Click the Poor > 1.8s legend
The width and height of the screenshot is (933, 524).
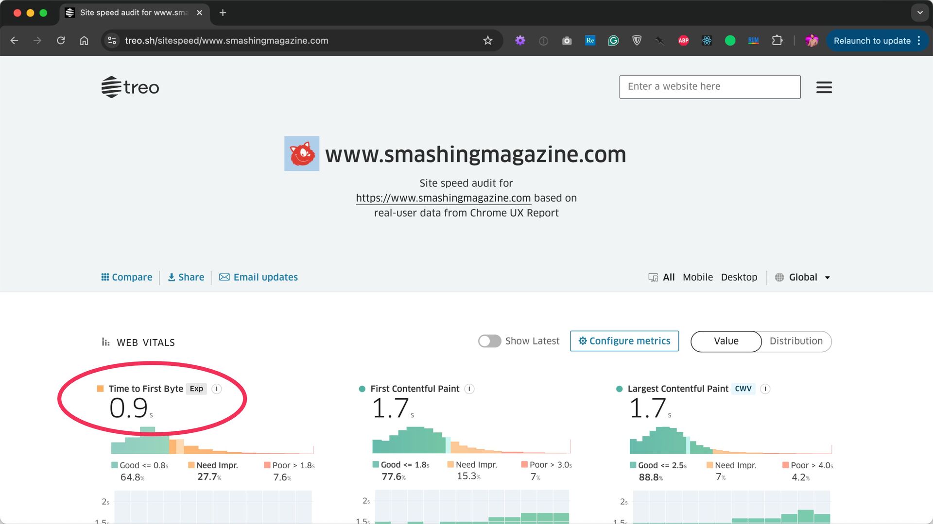point(289,471)
